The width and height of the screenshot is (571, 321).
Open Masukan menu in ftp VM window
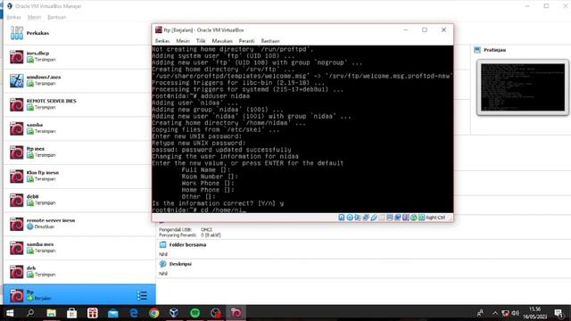pos(222,41)
